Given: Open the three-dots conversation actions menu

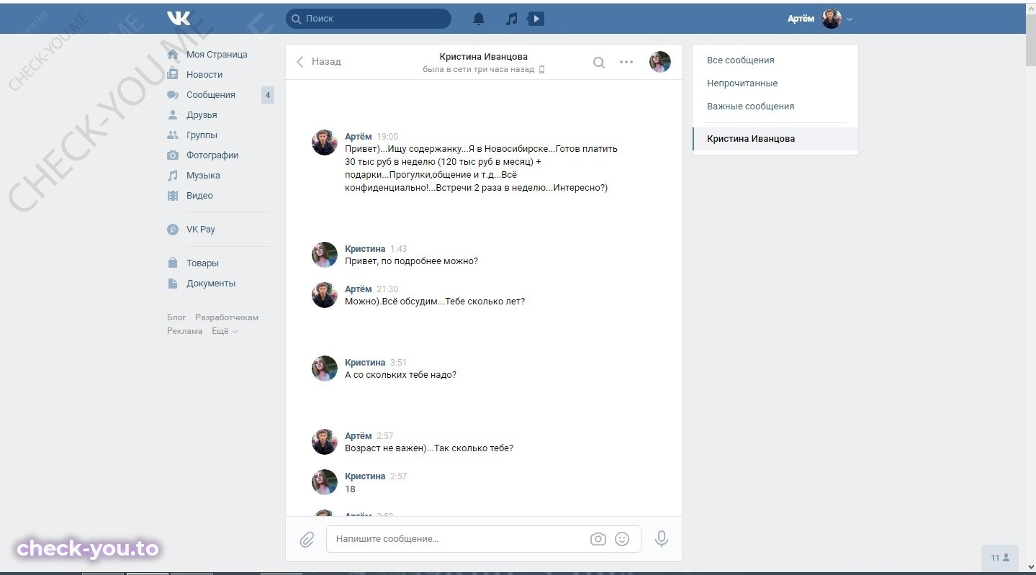Looking at the screenshot, I should pos(626,62).
